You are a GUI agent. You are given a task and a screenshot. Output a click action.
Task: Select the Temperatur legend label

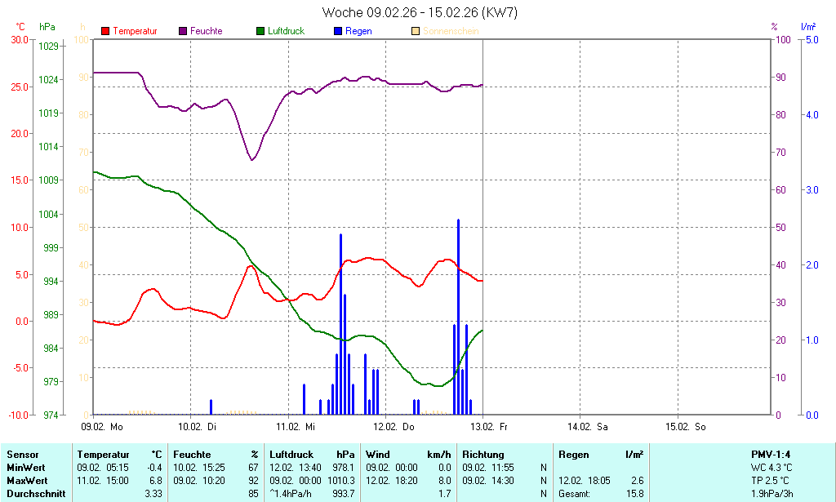tap(135, 31)
